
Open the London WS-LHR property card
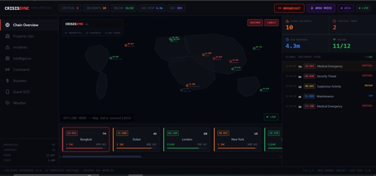click(x=187, y=139)
